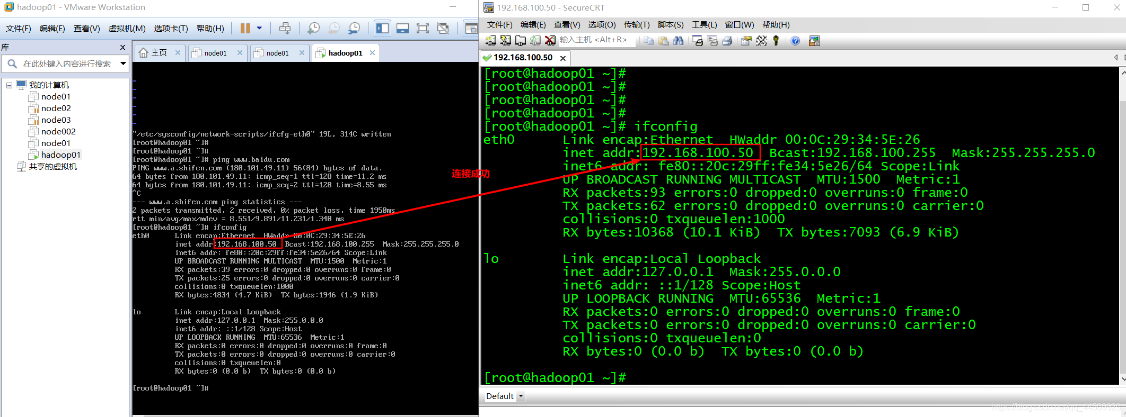Click the SecureCRT Print printer icon
The image size is (1126, 417).
click(727, 40)
